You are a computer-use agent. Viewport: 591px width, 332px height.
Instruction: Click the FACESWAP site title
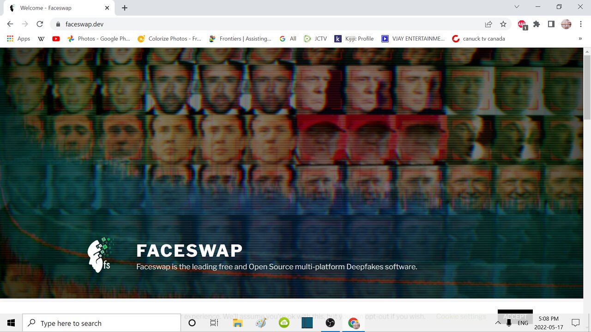click(189, 251)
